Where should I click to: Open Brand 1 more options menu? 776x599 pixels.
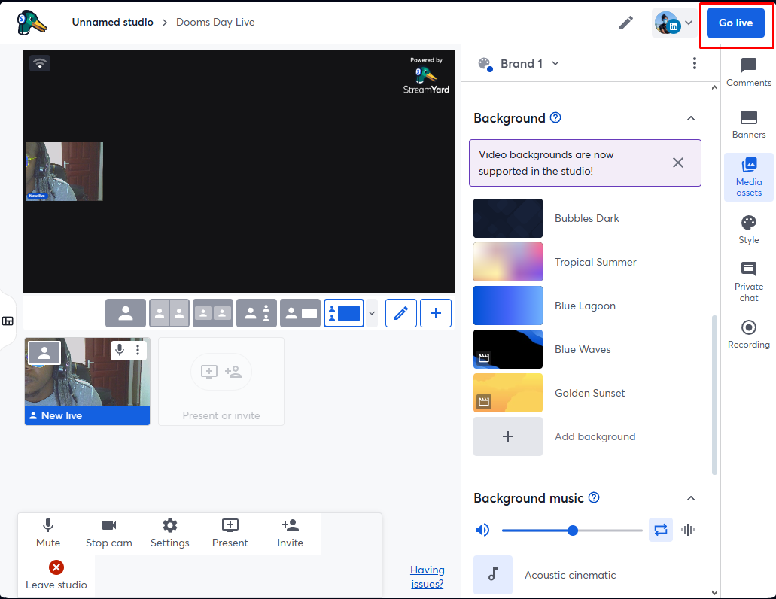point(695,63)
